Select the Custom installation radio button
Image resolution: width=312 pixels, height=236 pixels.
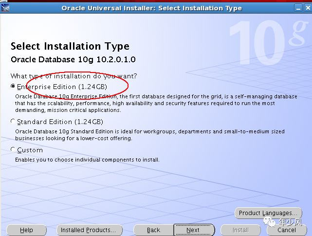[13, 149]
